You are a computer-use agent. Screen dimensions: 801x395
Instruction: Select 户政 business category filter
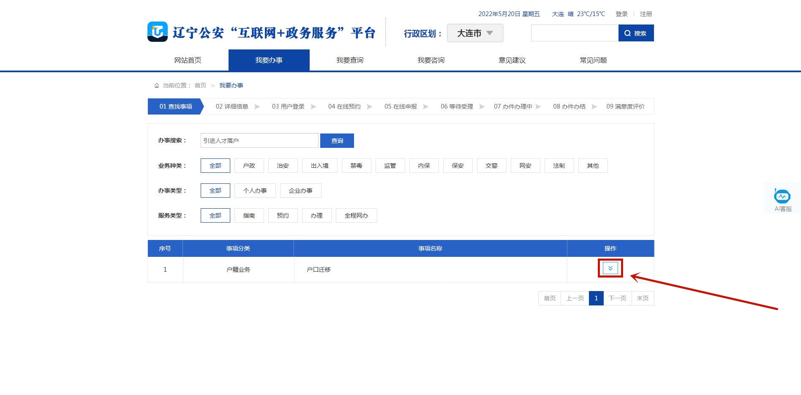[249, 166]
